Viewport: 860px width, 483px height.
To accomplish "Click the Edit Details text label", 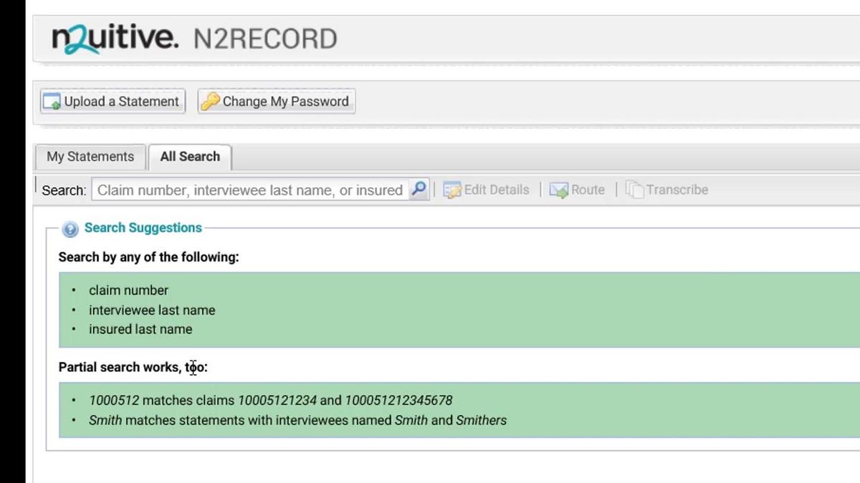I will pos(496,190).
